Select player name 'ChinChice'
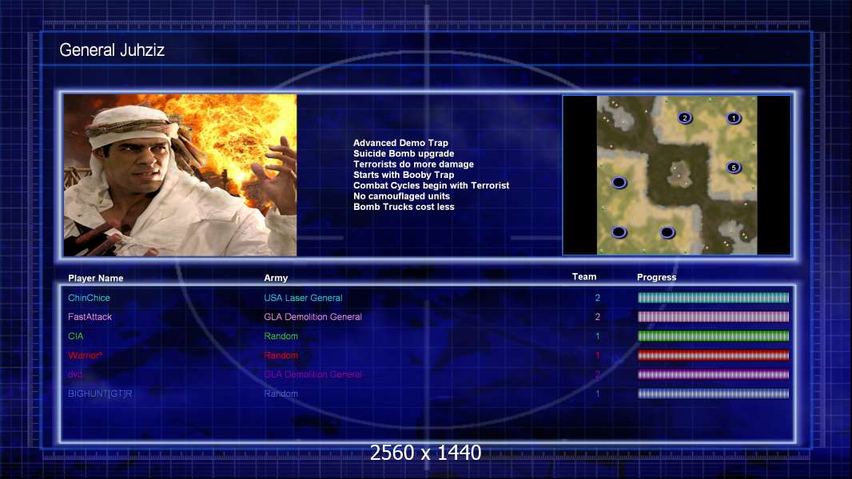This screenshot has width=852, height=479. (x=89, y=298)
